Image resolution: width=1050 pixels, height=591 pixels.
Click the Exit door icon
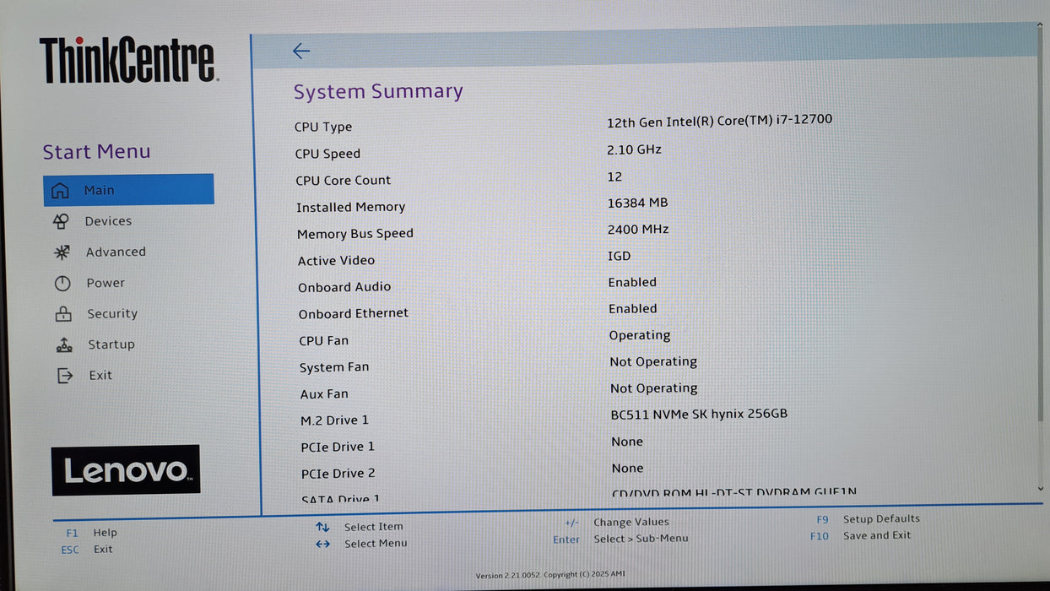[65, 375]
